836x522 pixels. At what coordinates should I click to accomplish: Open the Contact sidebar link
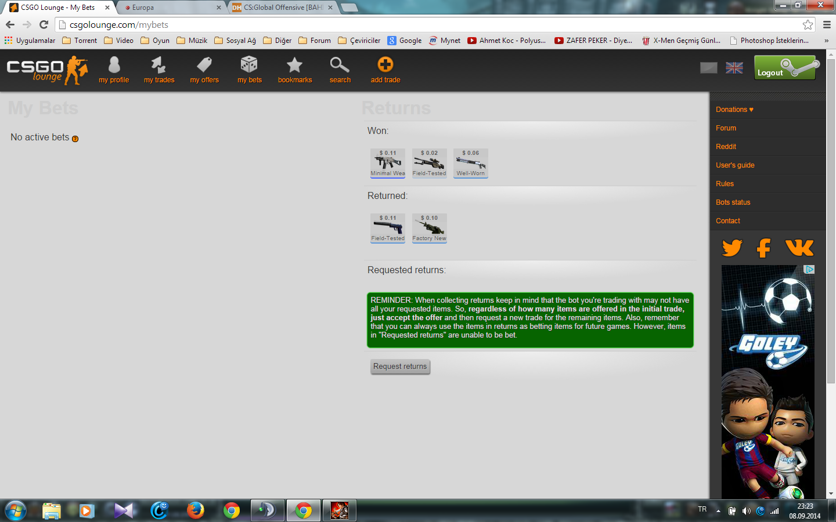tap(727, 221)
